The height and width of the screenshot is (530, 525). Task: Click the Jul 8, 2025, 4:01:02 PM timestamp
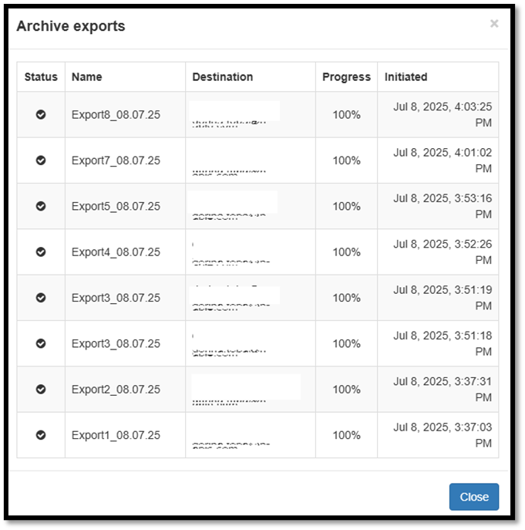[x=443, y=160]
